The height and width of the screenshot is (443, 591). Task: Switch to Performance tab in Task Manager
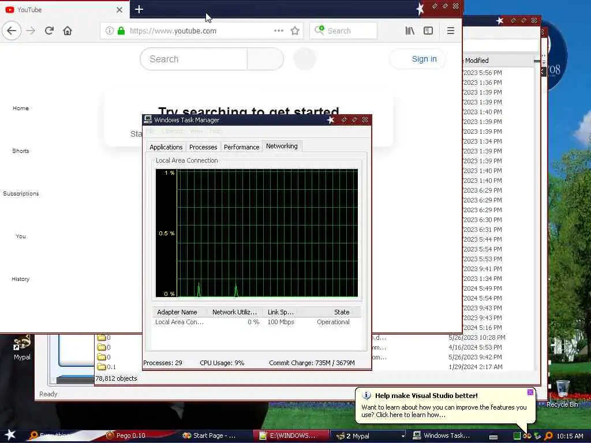coord(242,147)
